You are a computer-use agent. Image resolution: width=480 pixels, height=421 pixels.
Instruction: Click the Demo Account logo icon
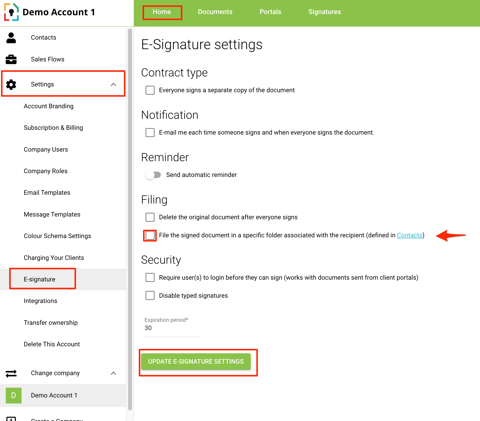click(11, 12)
